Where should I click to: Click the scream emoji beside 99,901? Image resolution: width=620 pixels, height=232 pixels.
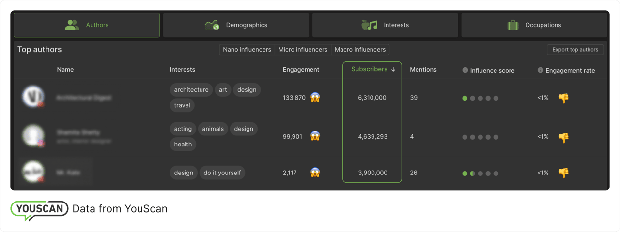[x=315, y=137]
